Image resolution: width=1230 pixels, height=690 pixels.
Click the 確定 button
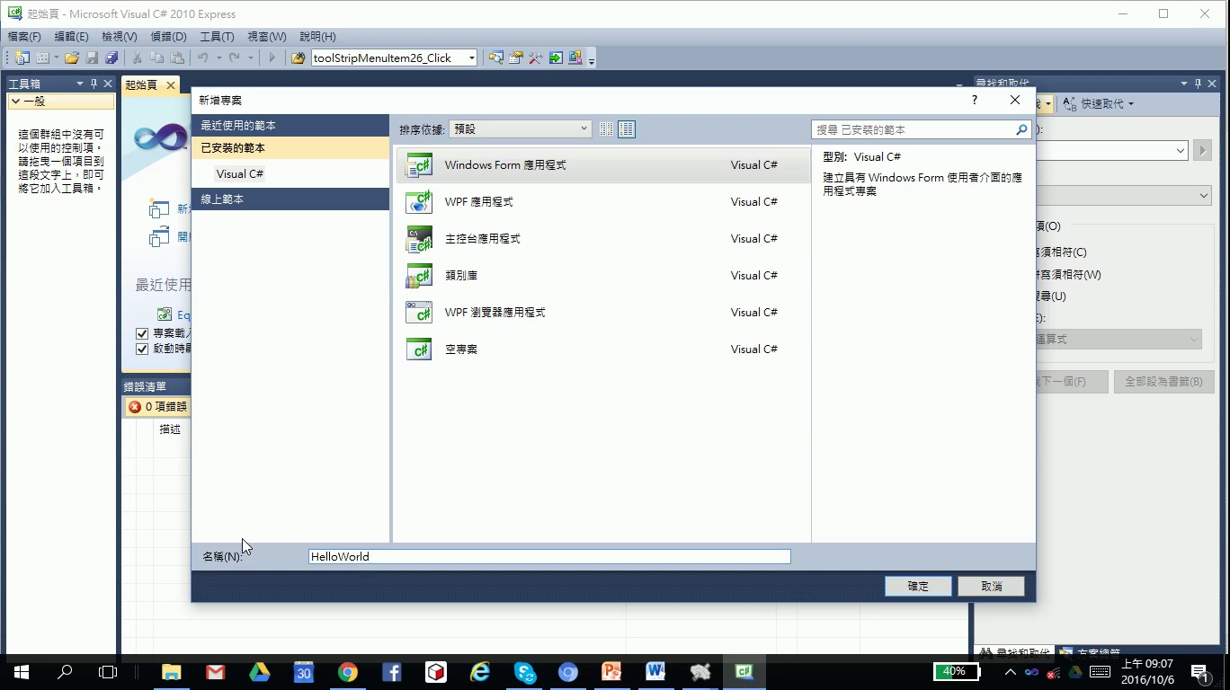tap(918, 586)
